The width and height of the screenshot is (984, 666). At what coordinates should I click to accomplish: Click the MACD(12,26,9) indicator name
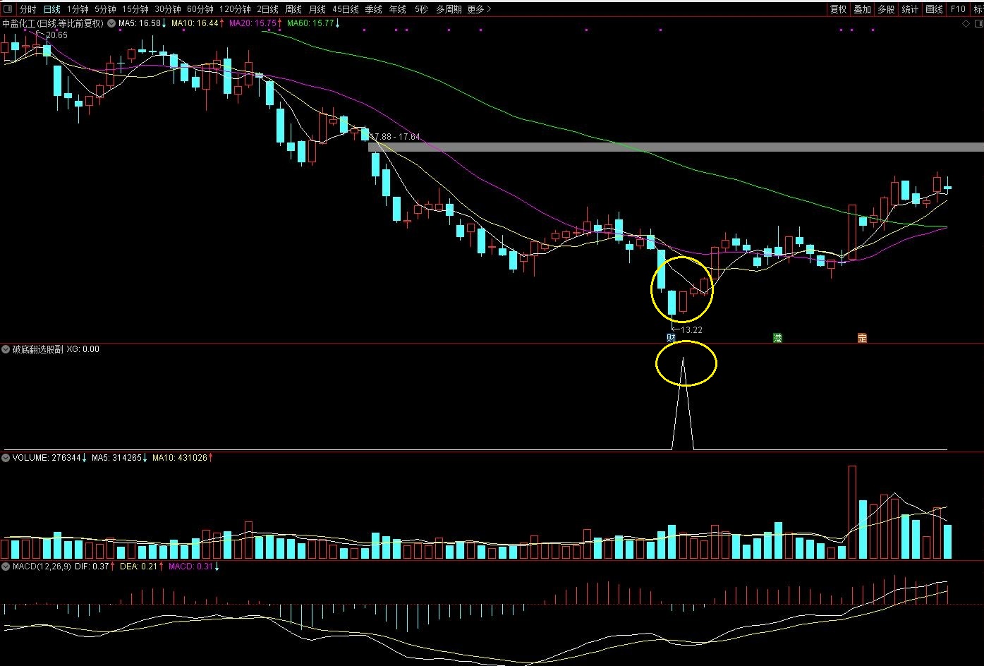point(42,567)
